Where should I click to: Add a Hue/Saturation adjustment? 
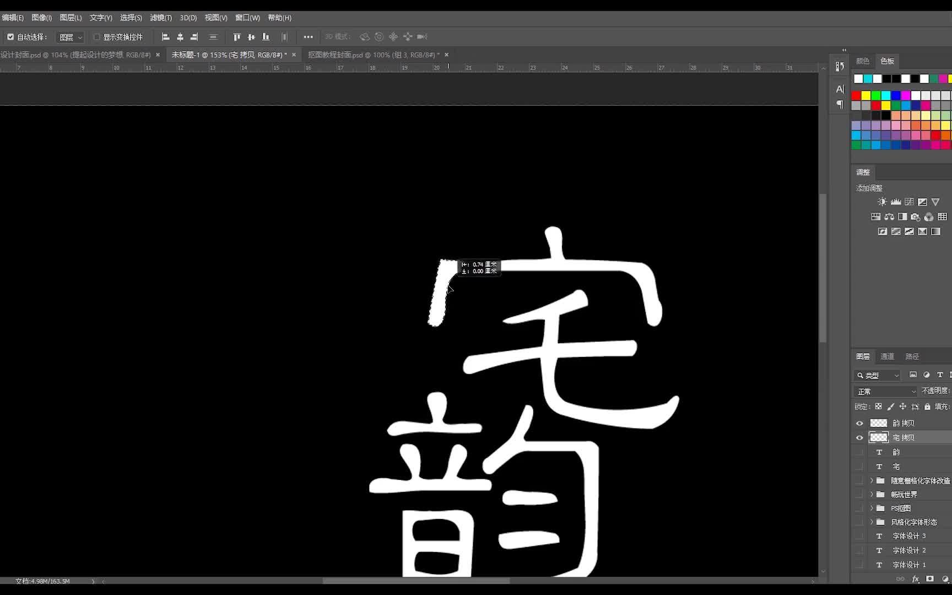[876, 217]
